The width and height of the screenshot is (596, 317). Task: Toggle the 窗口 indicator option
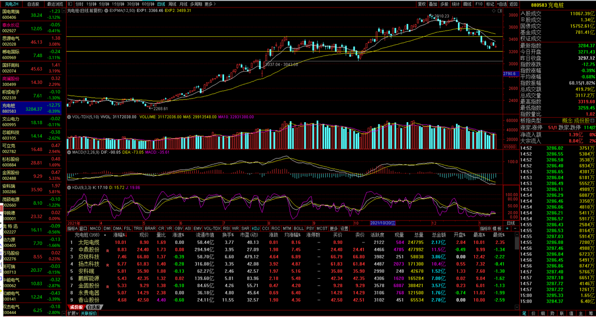[x=83, y=229]
